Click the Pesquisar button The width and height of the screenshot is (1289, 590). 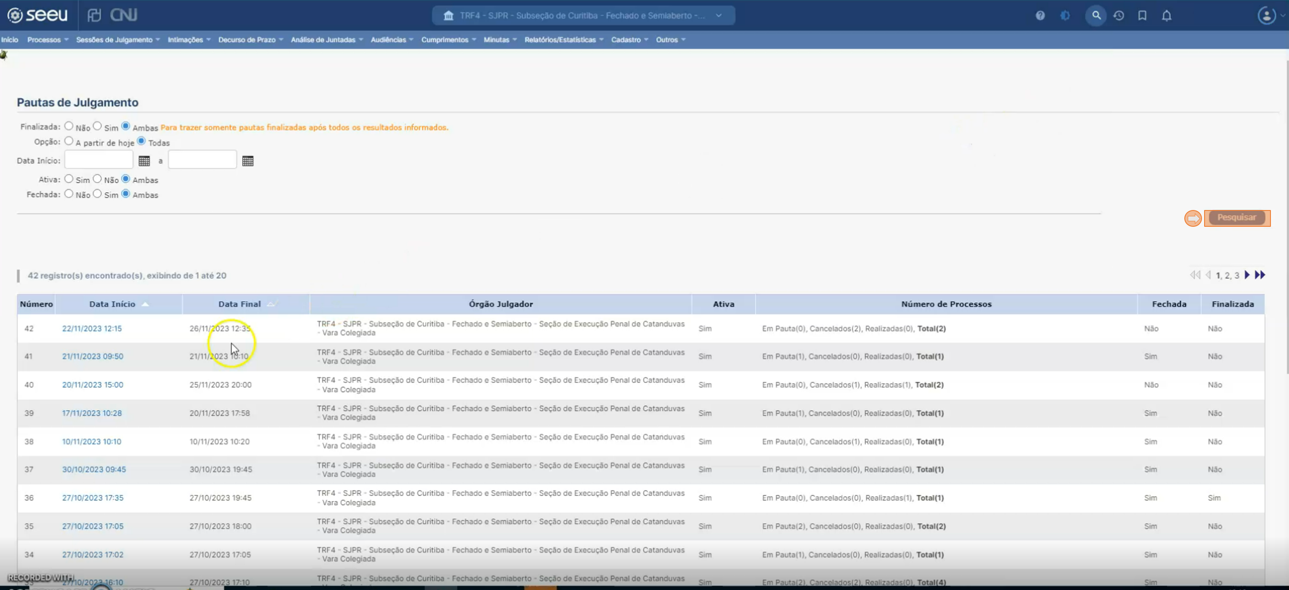coord(1236,217)
